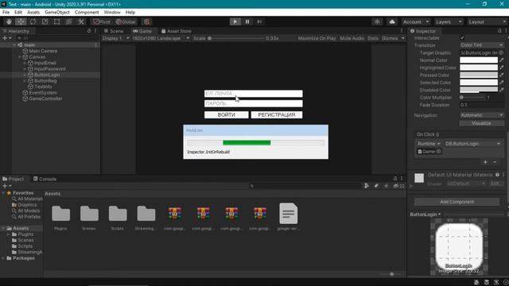Toggle Mute Audio
Screen dimensions: 509x286
click(x=352, y=38)
